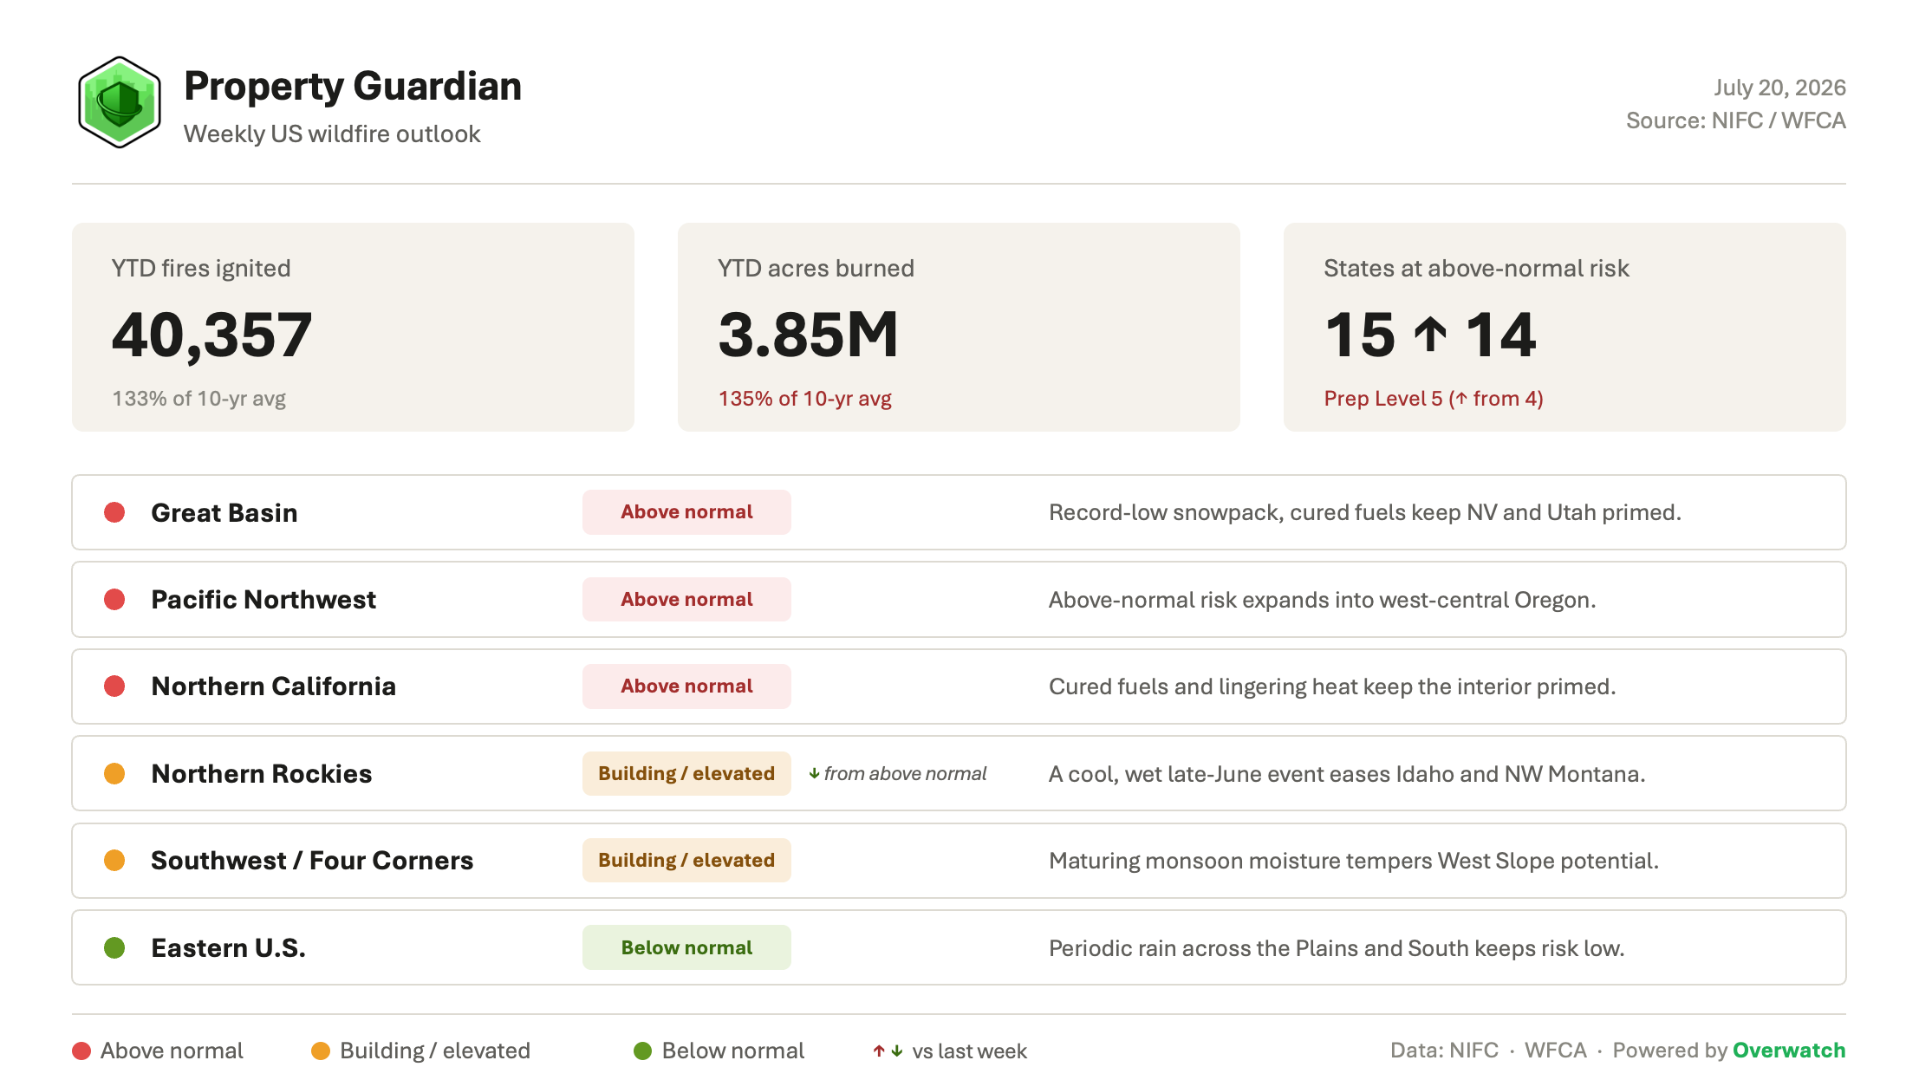Select the Southwest / Four Corners region name
Viewport: 1919px width, 1080px height.
pyautogui.click(x=312, y=860)
